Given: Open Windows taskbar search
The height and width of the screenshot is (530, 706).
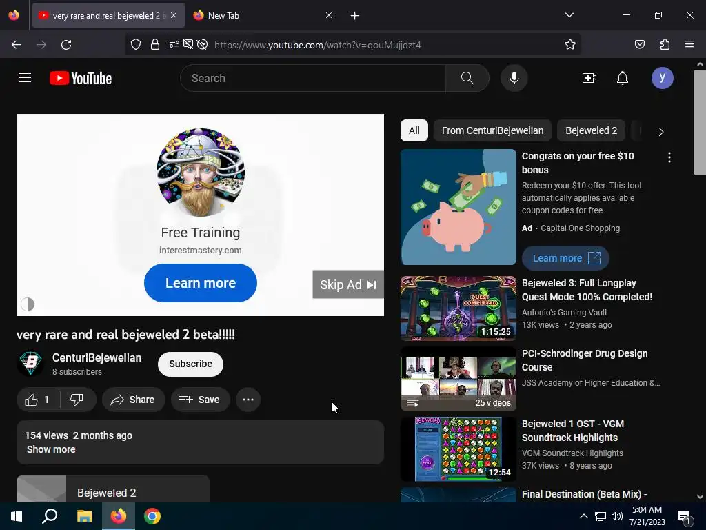Looking at the screenshot, I should [50, 516].
